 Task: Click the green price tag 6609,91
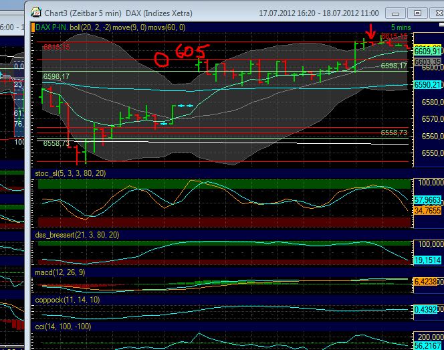point(428,52)
